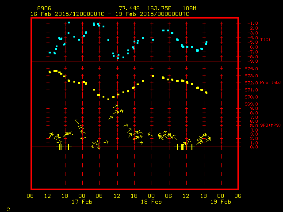Select the latitude text 77.44S
The height and width of the screenshot is (212, 283).
tap(129, 8)
